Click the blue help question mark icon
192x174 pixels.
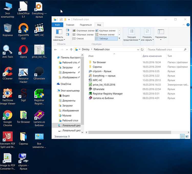pos(188,25)
